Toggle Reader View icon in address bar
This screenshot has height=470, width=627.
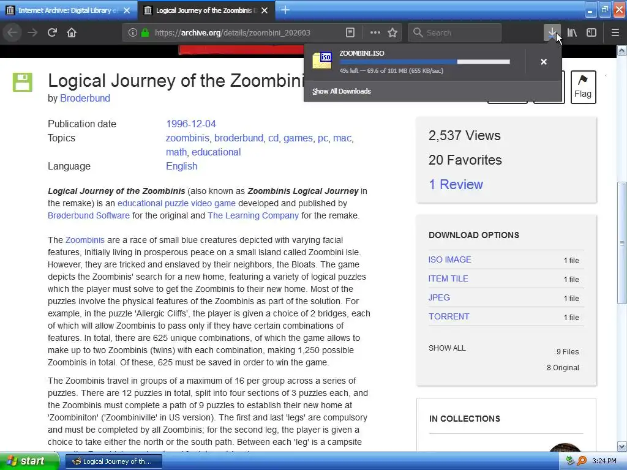(350, 33)
